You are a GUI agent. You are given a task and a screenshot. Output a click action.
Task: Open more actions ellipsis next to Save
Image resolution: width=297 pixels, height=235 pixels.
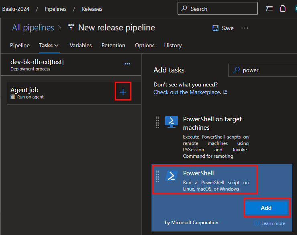pyautogui.click(x=244, y=28)
